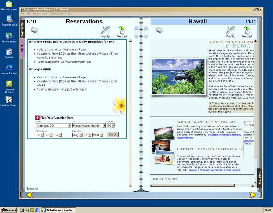The height and width of the screenshot is (213, 273).
Task: Go to previous page with yellow left arrow
Action: point(30,195)
